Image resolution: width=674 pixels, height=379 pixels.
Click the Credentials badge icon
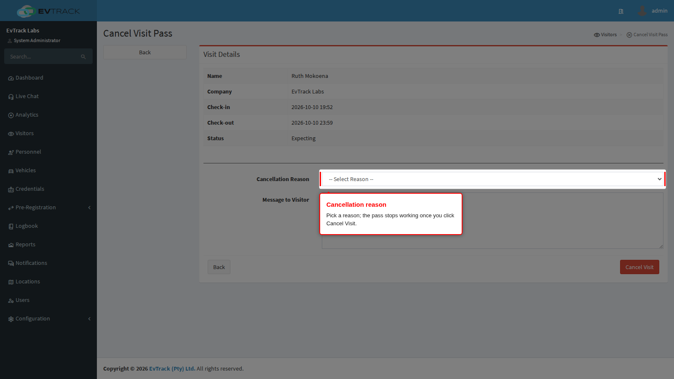click(x=11, y=189)
